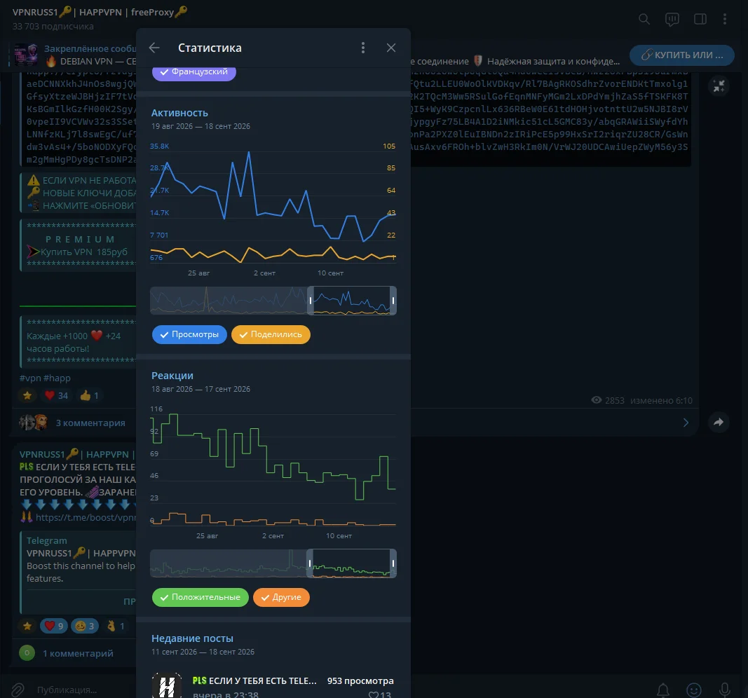Click the left handle of Активность range slider
Screen dimensions: 748x698
tap(310, 301)
